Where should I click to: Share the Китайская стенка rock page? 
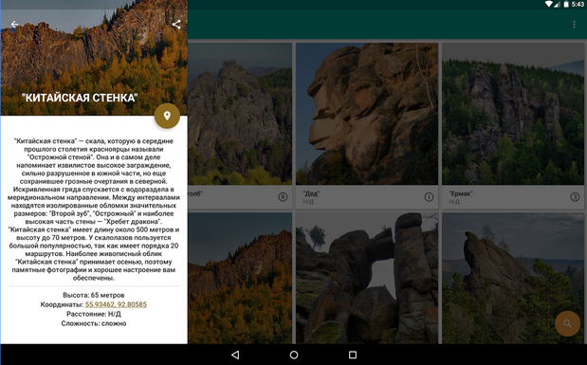point(176,25)
